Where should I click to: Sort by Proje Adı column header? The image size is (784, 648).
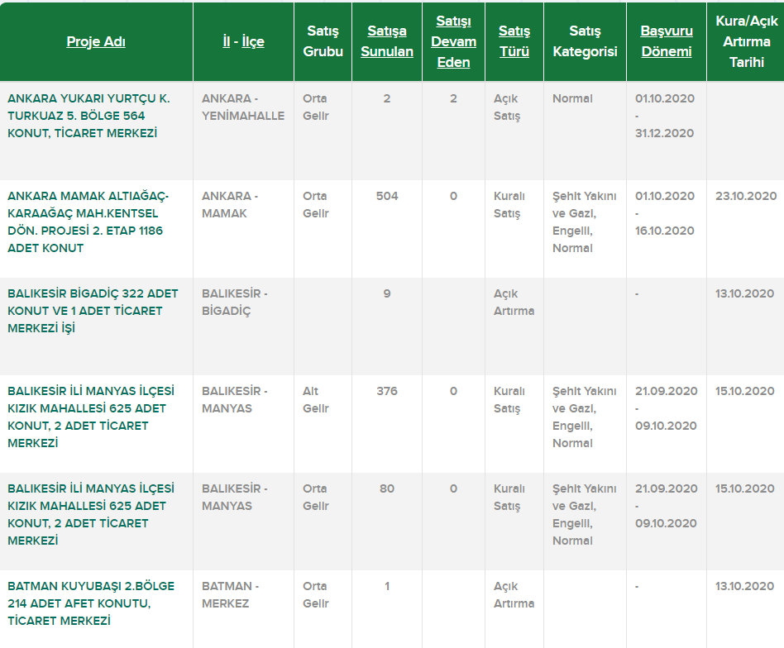click(96, 41)
